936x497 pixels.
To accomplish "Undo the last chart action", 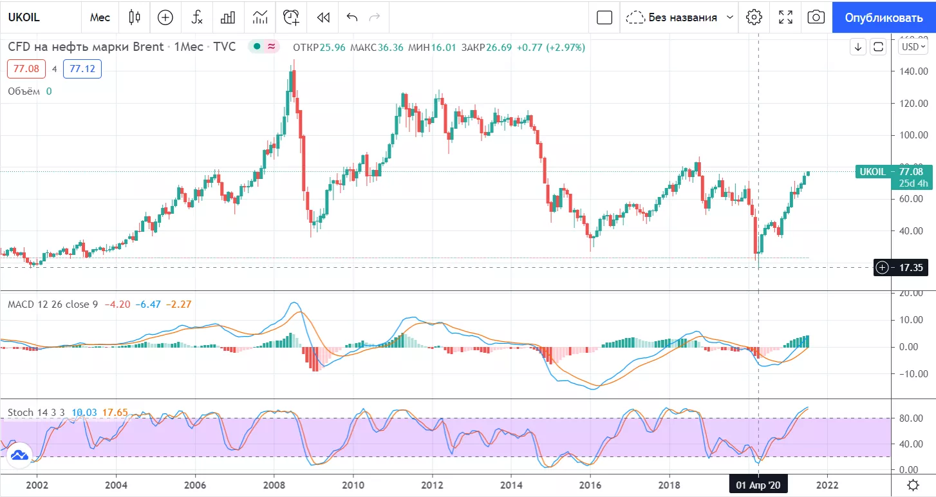I will (x=351, y=17).
